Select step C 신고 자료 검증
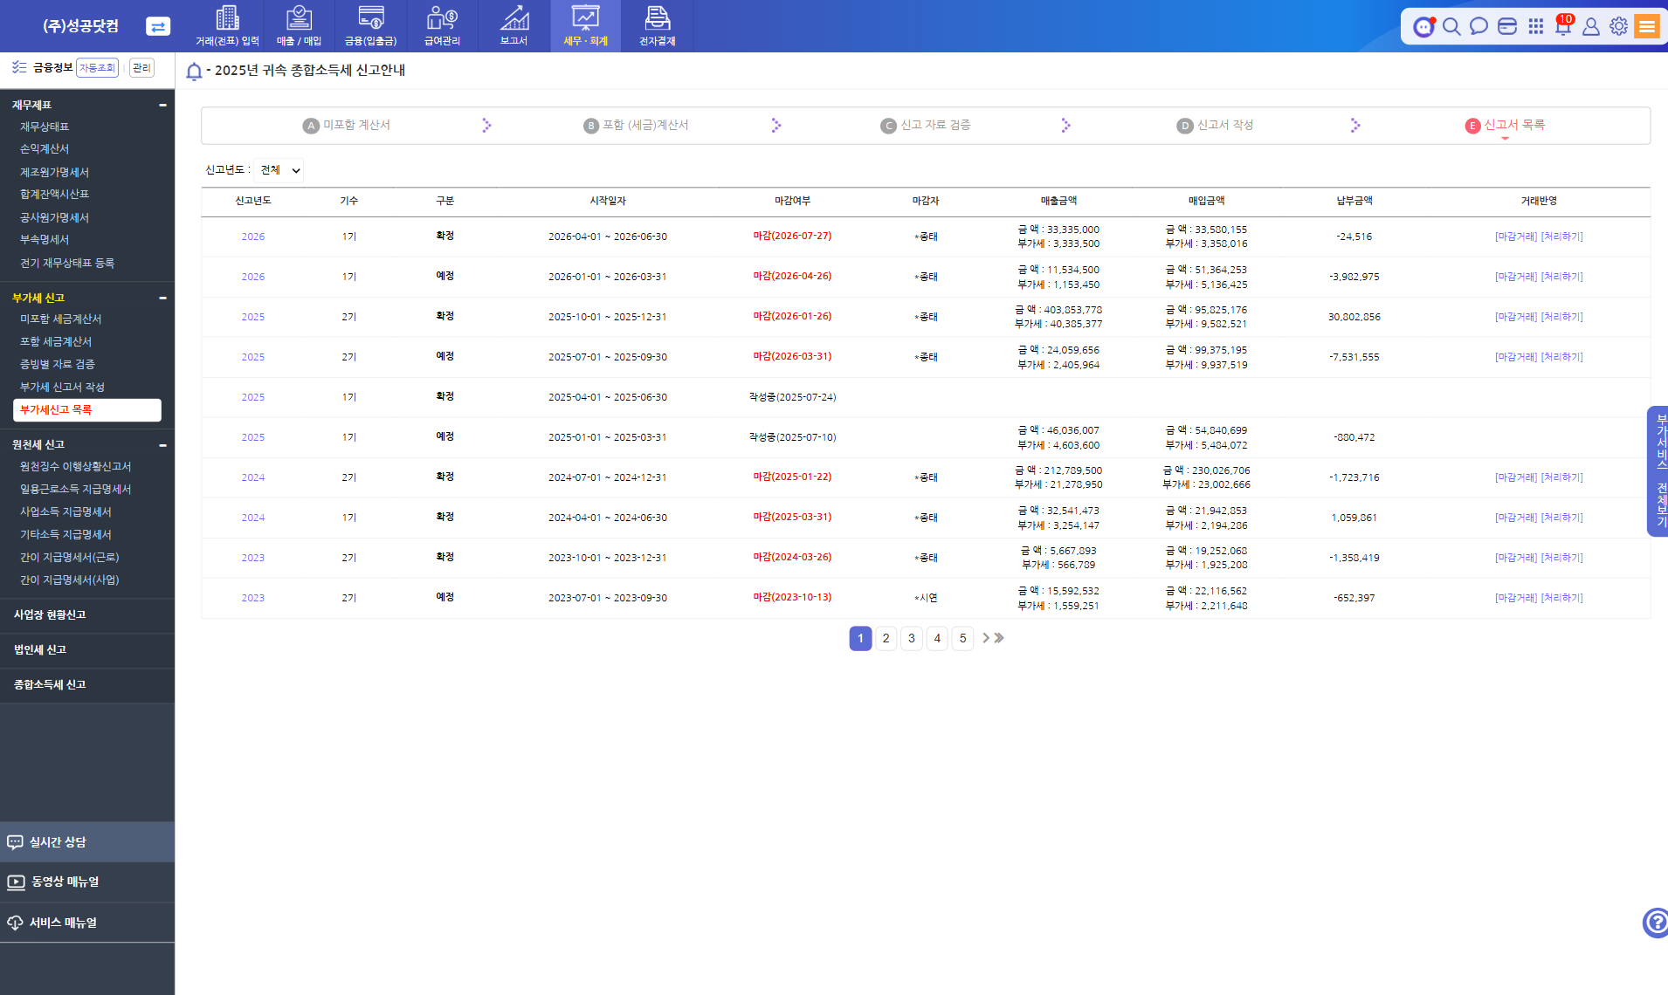The width and height of the screenshot is (1668, 995). (x=926, y=126)
